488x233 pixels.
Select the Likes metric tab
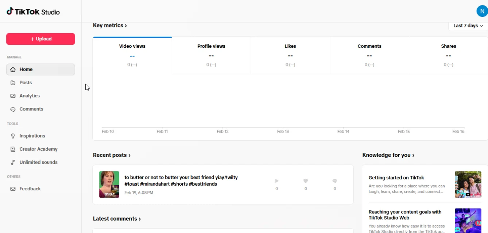[290, 55]
